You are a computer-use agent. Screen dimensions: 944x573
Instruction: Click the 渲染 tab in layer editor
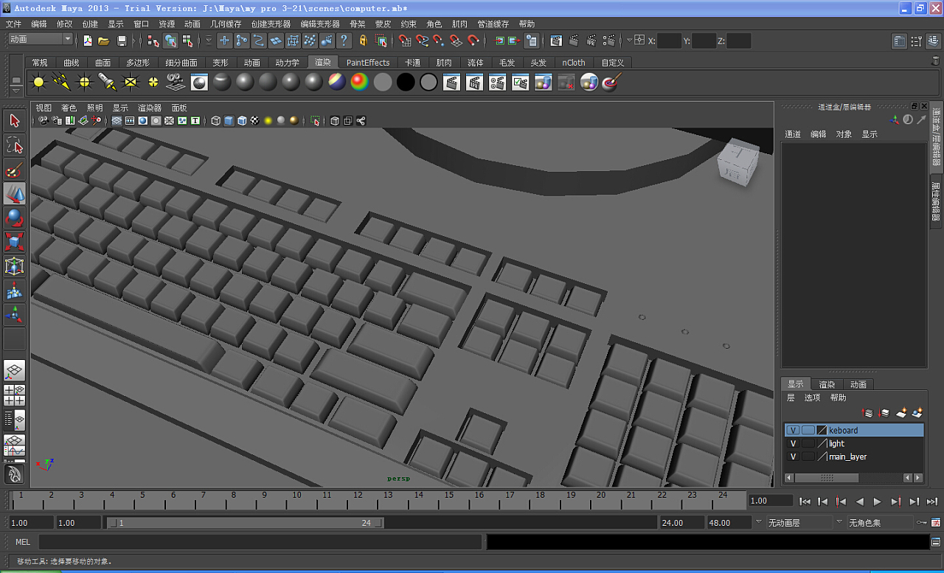827,384
